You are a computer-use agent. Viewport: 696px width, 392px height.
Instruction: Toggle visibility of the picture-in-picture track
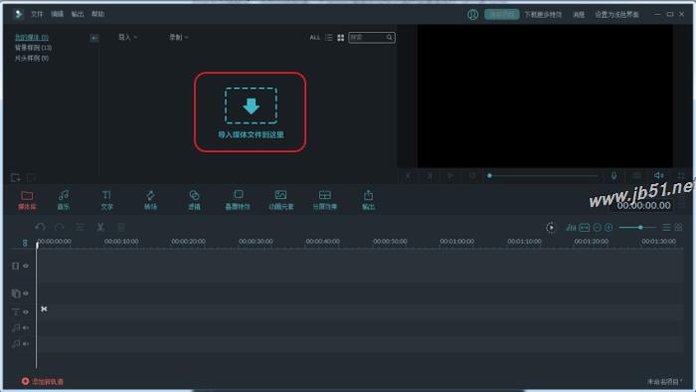(26, 294)
